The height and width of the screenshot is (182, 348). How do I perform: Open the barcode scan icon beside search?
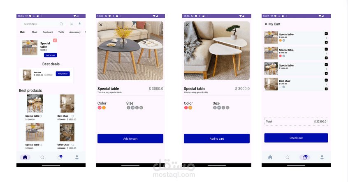[71, 24]
